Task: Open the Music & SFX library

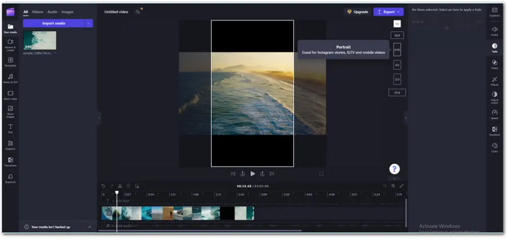Action: pyautogui.click(x=10, y=79)
